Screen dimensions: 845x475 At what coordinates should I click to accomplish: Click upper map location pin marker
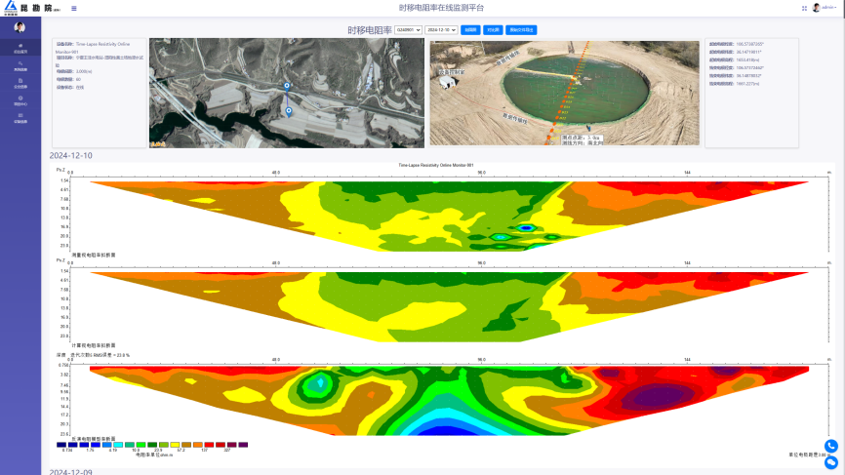coord(287,87)
